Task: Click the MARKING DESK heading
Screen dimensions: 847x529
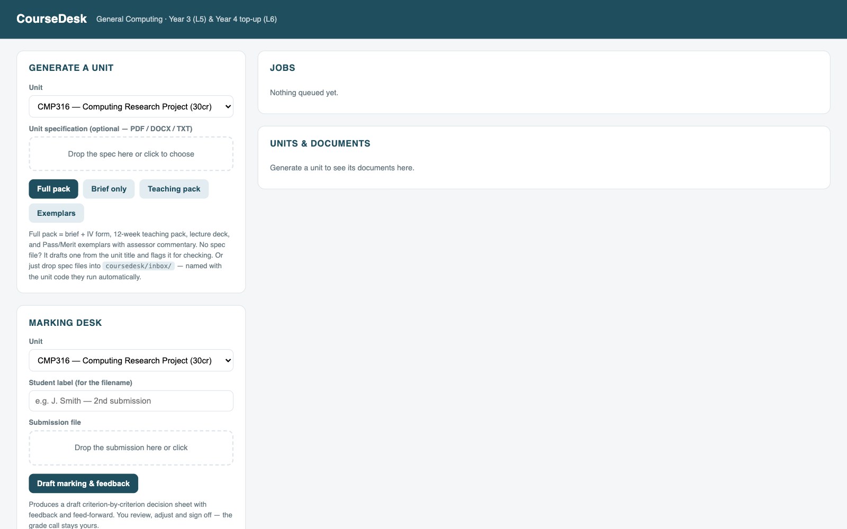Action: pyautogui.click(x=65, y=323)
